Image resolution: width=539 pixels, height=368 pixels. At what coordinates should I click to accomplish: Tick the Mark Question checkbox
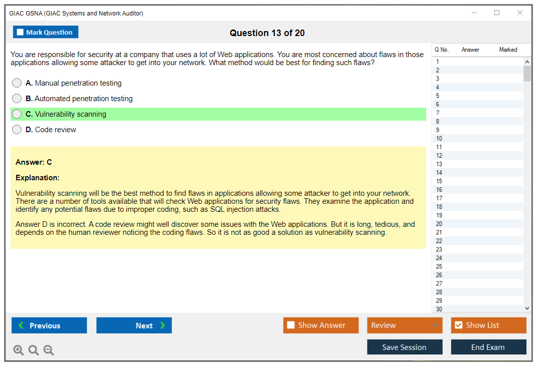(x=20, y=33)
